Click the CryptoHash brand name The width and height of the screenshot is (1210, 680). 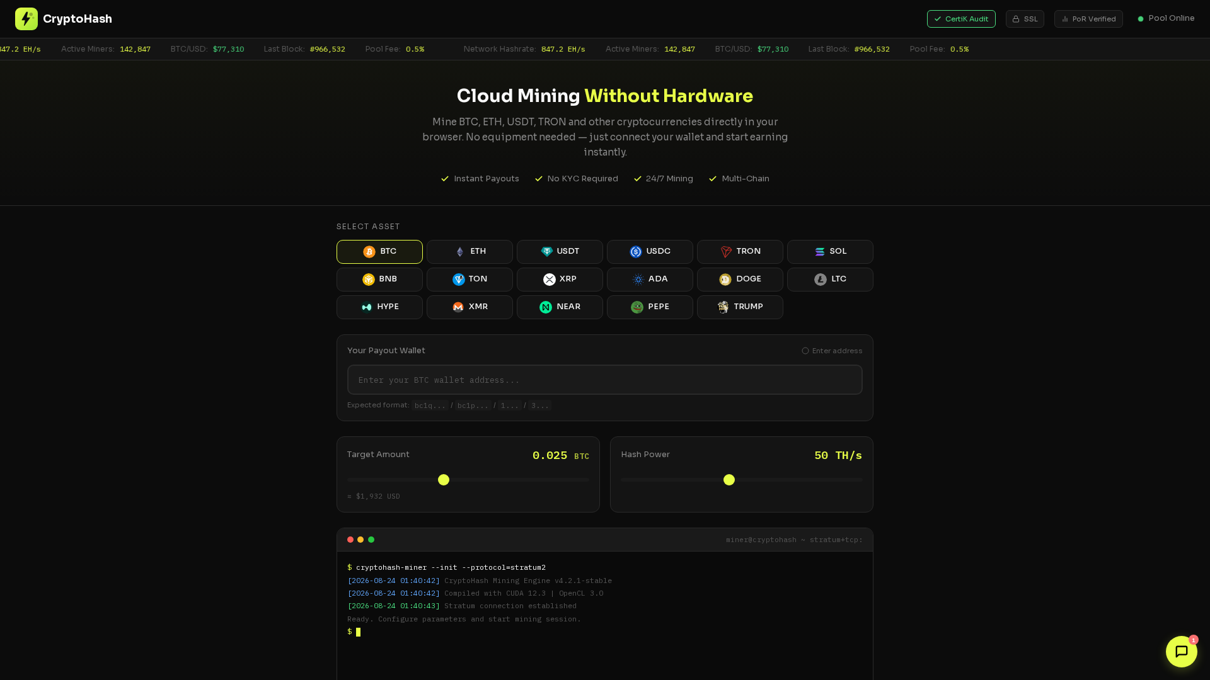78,19
